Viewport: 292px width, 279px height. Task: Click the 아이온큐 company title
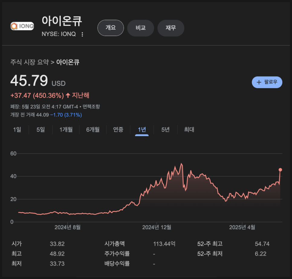pyautogui.click(x=62, y=21)
